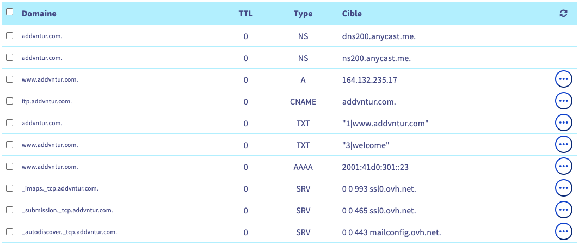Check the dns200.anycast.me. NS record checkbox

(9, 35)
